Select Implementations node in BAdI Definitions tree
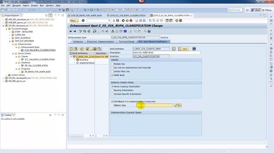 click(87, 63)
